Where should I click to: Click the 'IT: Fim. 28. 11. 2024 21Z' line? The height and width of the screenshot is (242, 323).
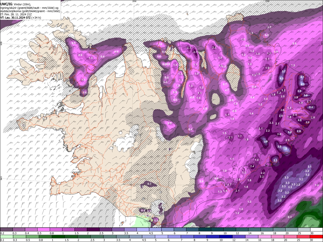16,14
